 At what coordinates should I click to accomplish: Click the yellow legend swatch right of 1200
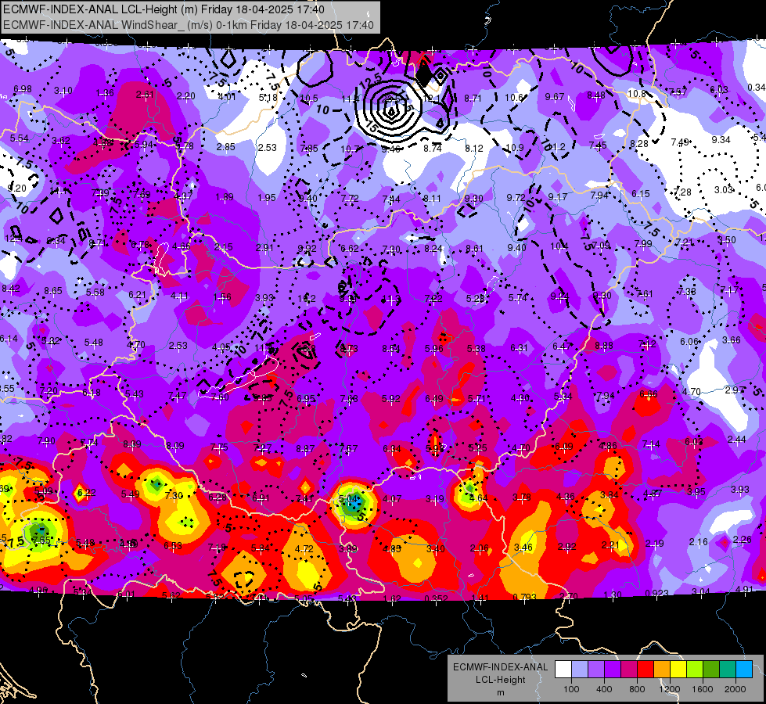tap(678, 670)
